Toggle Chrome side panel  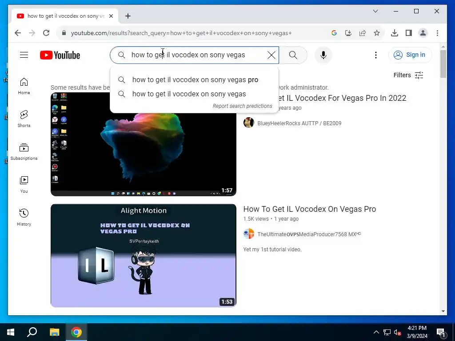pos(409,33)
